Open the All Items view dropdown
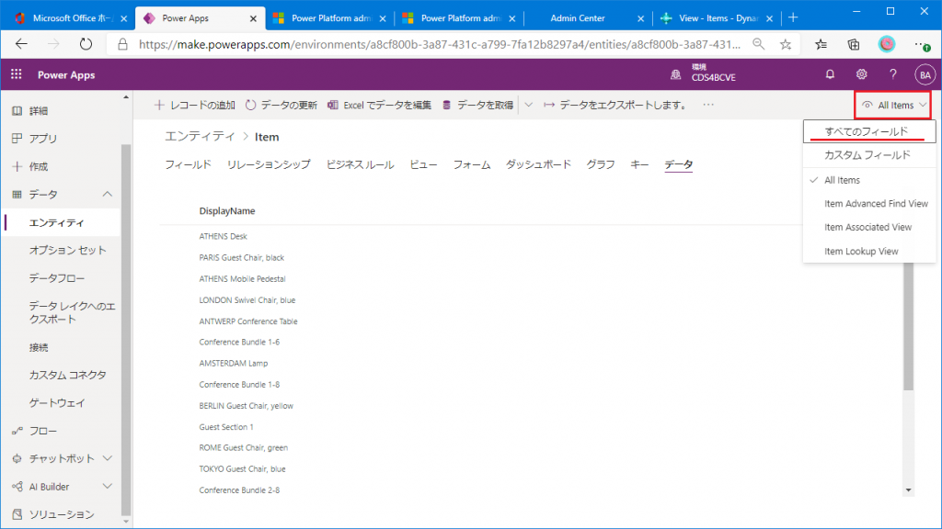The width and height of the screenshot is (942, 529). [893, 105]
